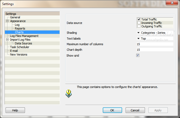This screenshot has width=180, height=118.
Task: Click the Apply button
Action: point(158,110)
